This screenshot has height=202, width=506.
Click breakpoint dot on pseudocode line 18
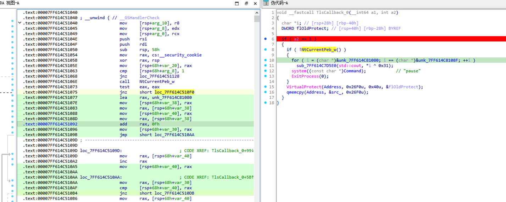[x=266, y=103]
